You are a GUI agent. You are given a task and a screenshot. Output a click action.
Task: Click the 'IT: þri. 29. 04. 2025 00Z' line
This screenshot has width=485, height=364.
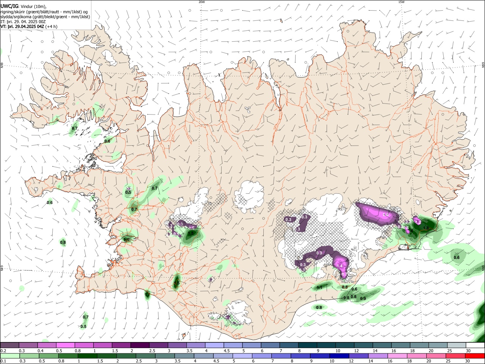(23, 22)
